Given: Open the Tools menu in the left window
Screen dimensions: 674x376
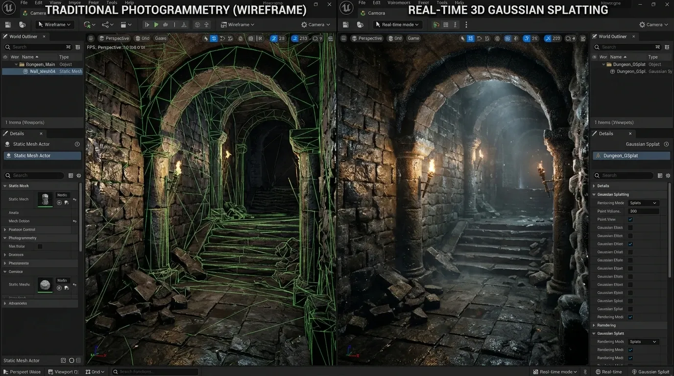Looking at the screenshot, I should (x=112, y=2).
